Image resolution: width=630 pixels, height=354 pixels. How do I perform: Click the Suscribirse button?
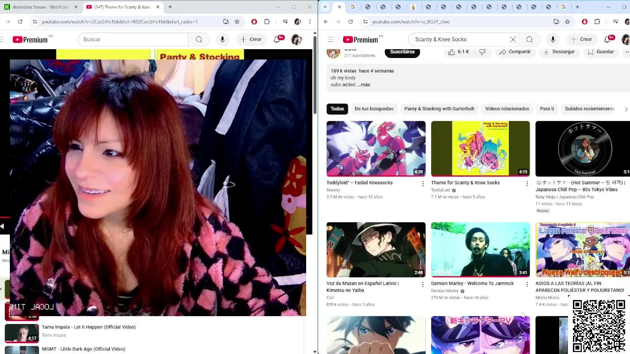click(402, 52)
